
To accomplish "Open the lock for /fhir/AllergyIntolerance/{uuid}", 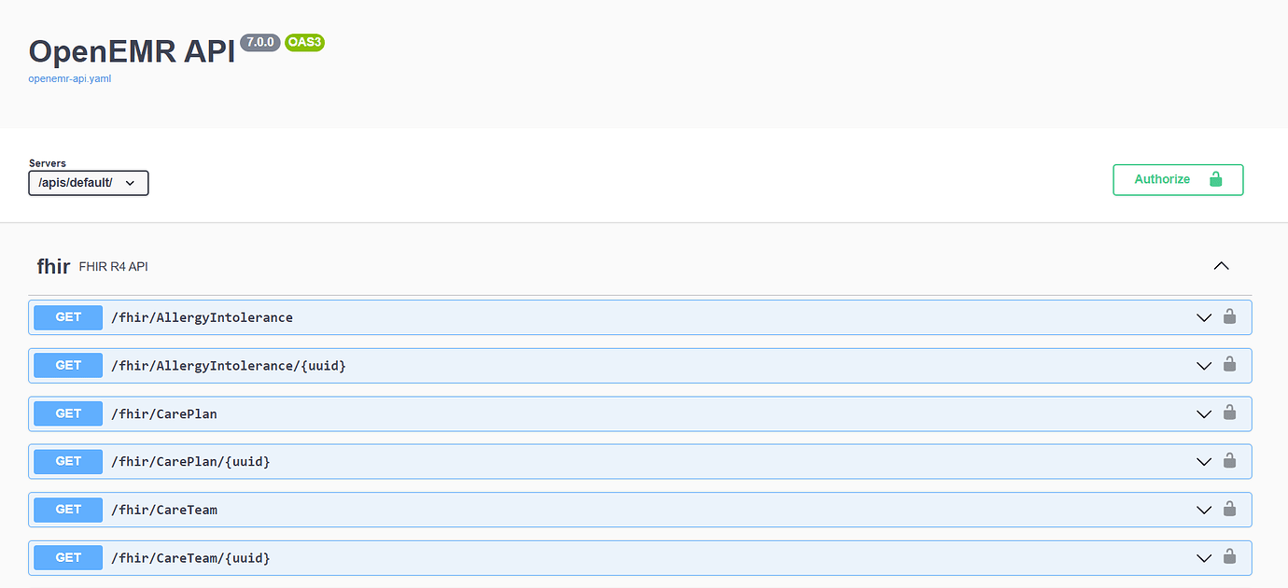I will (1229, 363).
